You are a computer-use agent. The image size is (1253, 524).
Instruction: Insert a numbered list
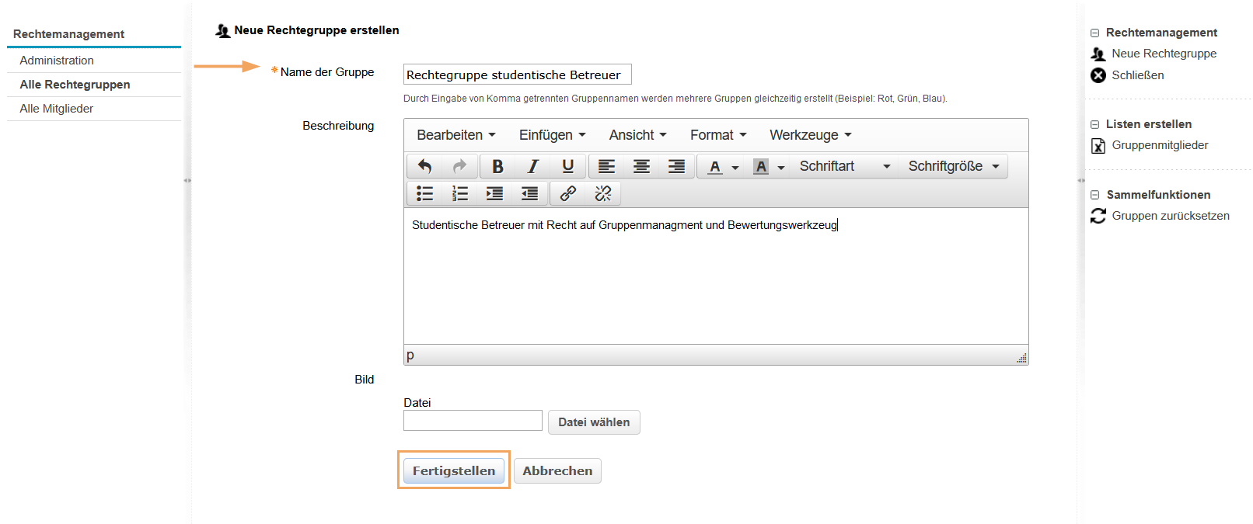[x=460, y=193]
